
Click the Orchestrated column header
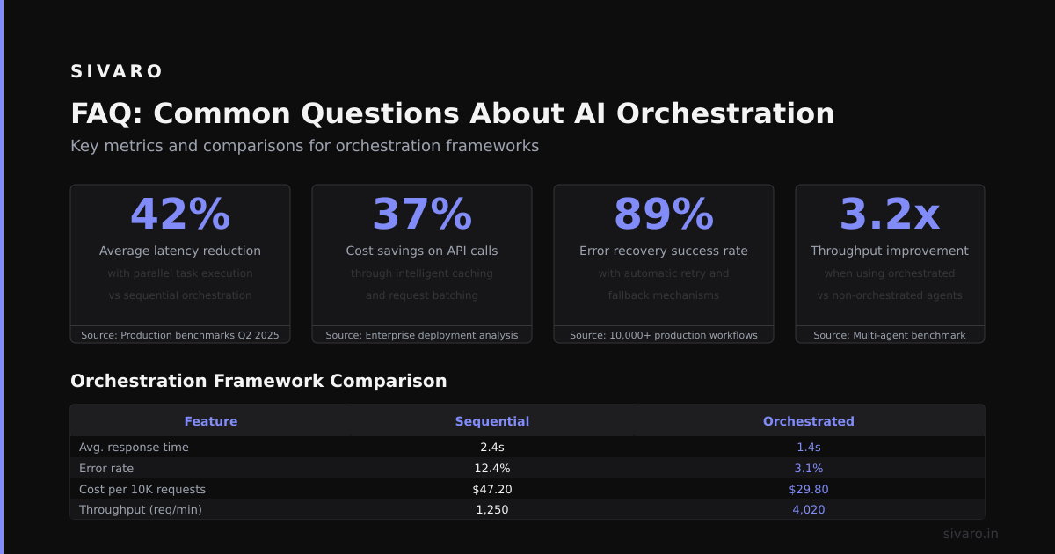click(809, 421)
